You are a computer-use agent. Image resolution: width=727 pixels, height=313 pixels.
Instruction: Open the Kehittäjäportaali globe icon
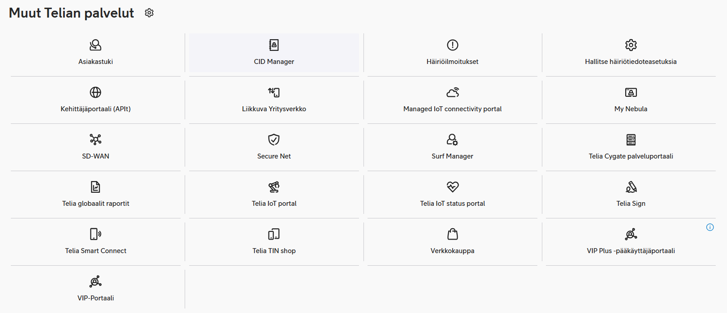(95, 92)
